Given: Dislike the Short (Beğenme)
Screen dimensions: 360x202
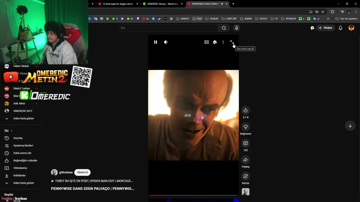Looking at the screenshot, I should point(246,127).
